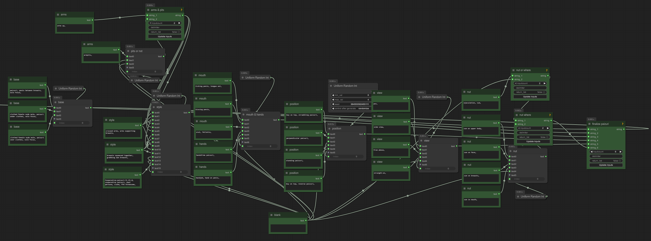Collapse the arms & pits node
The height and width of the screenshot is (241, 651).
click(x=148, y=10)
